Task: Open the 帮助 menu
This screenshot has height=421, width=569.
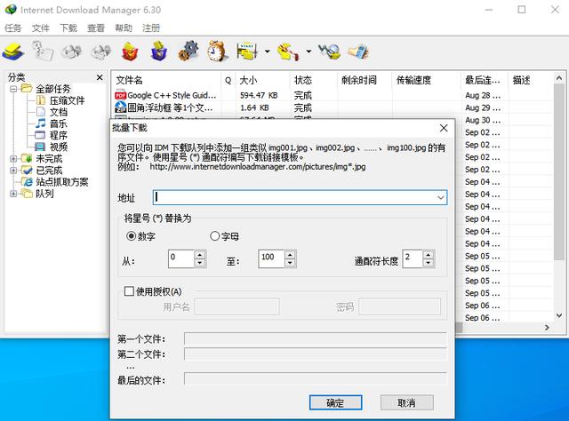Action: coord(124,28)
